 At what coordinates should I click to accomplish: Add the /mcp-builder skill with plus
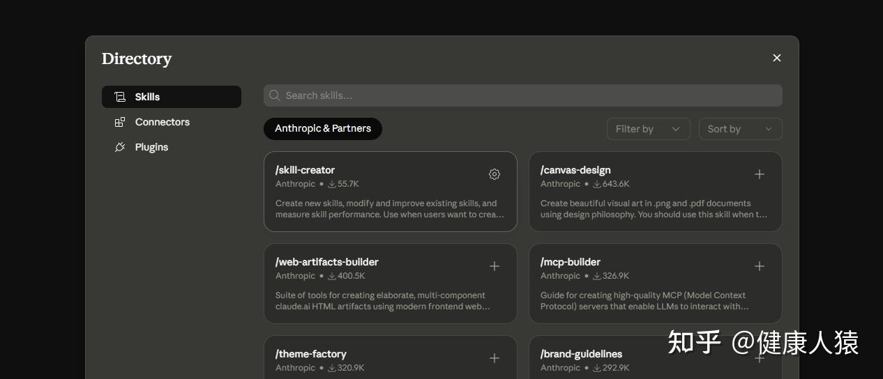760,266
